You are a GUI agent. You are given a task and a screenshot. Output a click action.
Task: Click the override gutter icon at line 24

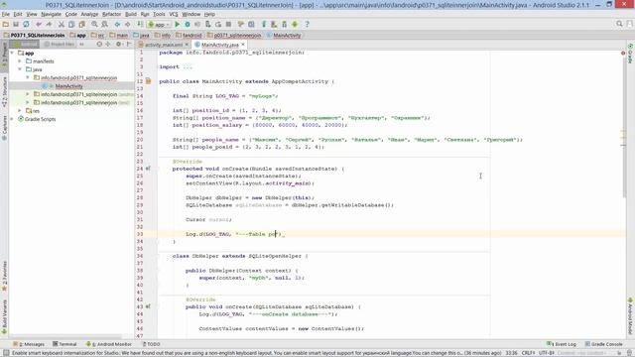click(x=148, y=169)
